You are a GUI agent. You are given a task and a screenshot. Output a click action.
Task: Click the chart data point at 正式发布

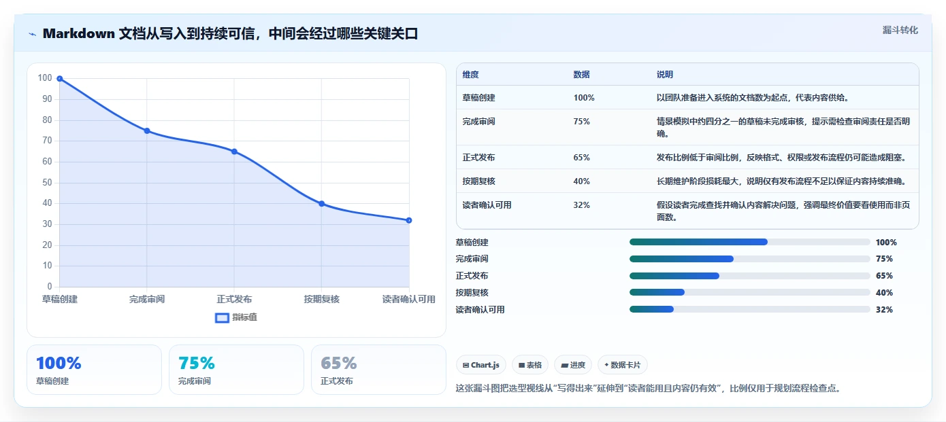click(234, 152)
